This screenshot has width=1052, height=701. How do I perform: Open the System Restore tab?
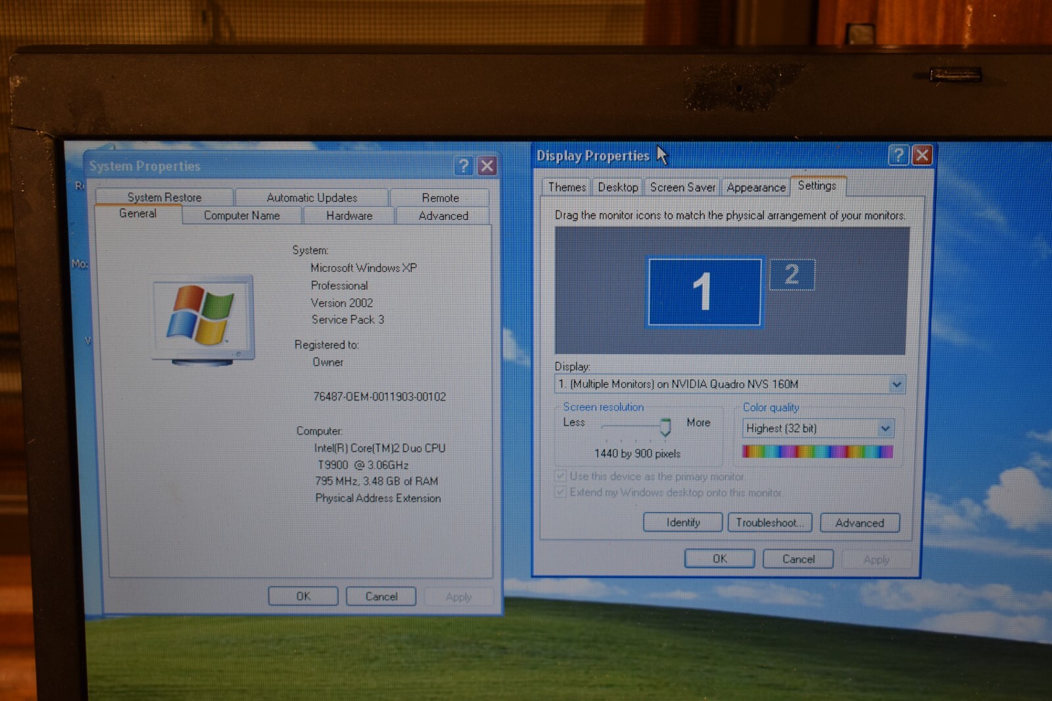(164, 197)
